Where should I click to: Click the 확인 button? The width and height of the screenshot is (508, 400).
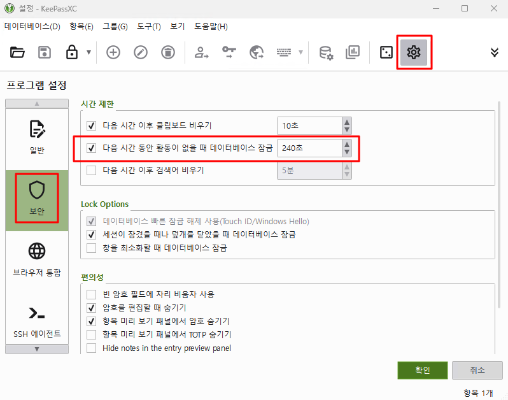coord(422,370)
